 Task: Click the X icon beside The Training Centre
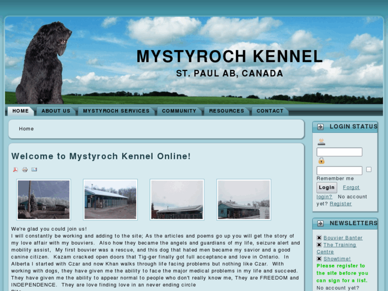click(x=319, y=245)
